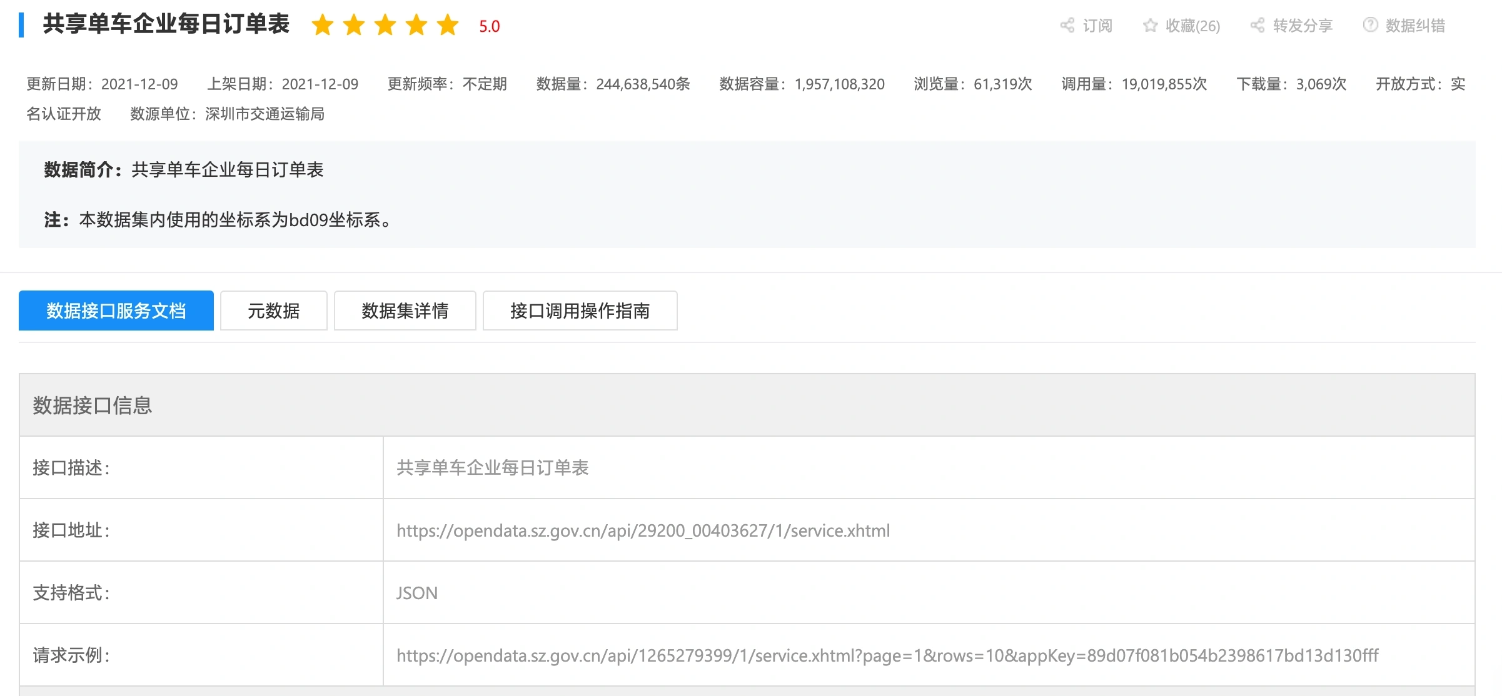This screenshot has height=696, width=1502.
Task: Open the 数据接口服务文档 tab
Action: [x=116, y=311]
